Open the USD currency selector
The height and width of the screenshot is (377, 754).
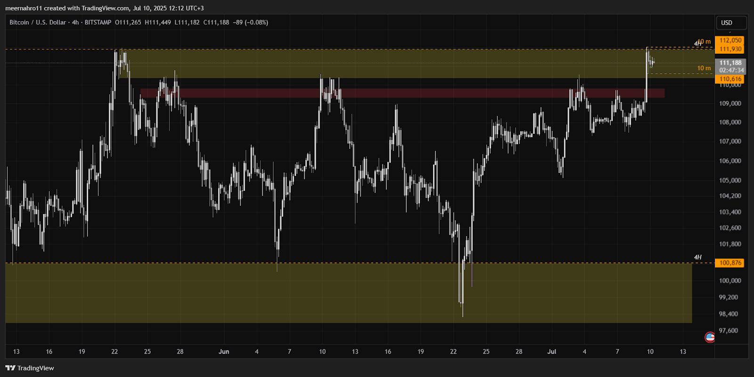coord(731,23)
